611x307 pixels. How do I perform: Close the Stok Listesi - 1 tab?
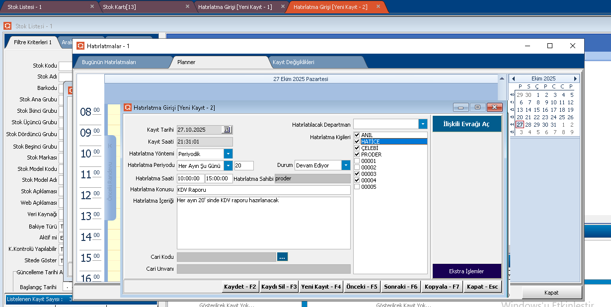[x=92, y=6]
